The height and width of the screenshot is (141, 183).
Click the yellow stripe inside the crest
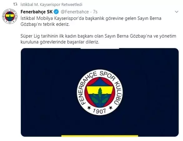[x=100, y=90]
